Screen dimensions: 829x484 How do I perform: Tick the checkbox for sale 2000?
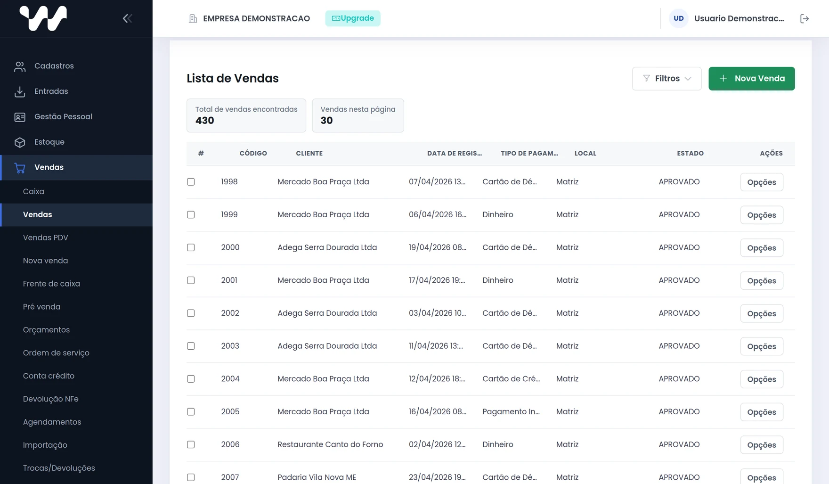(x=191, y=247)
